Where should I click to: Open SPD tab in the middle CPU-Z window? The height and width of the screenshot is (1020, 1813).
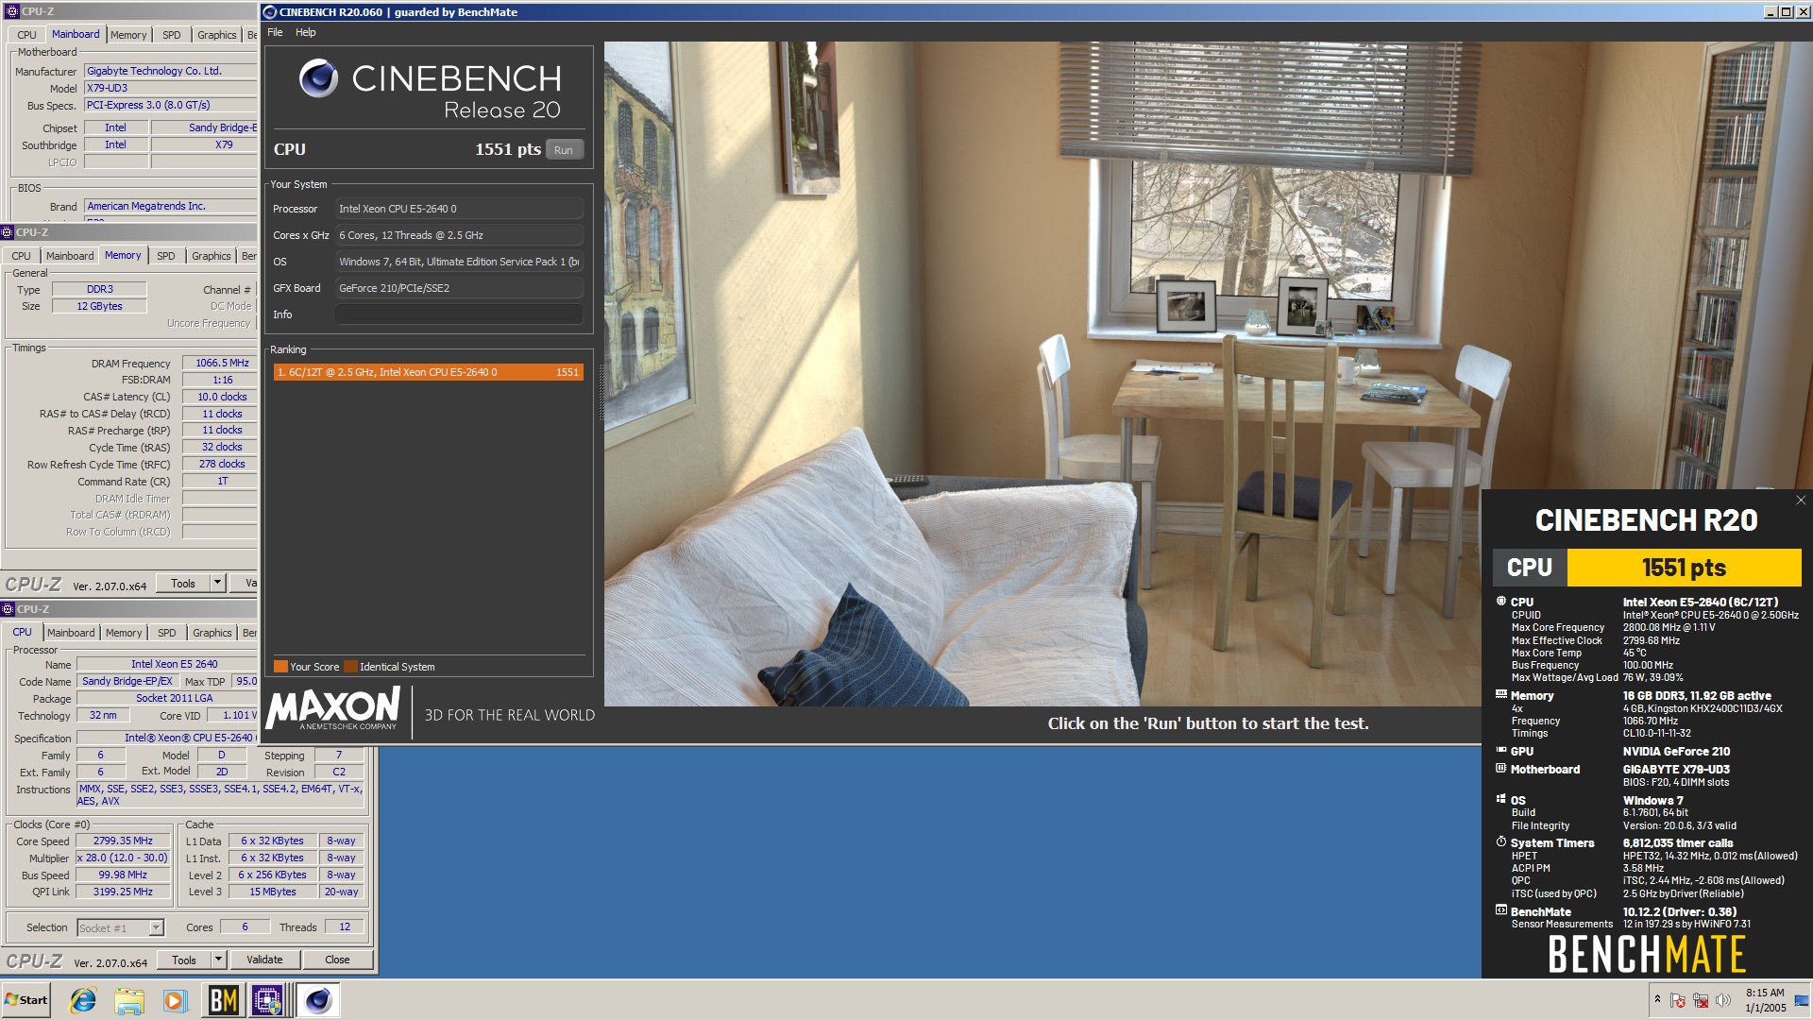(x=166, y=256)
